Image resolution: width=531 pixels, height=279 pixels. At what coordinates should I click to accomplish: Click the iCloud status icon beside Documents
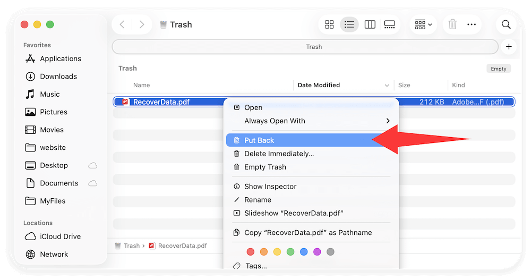[93, 183]
